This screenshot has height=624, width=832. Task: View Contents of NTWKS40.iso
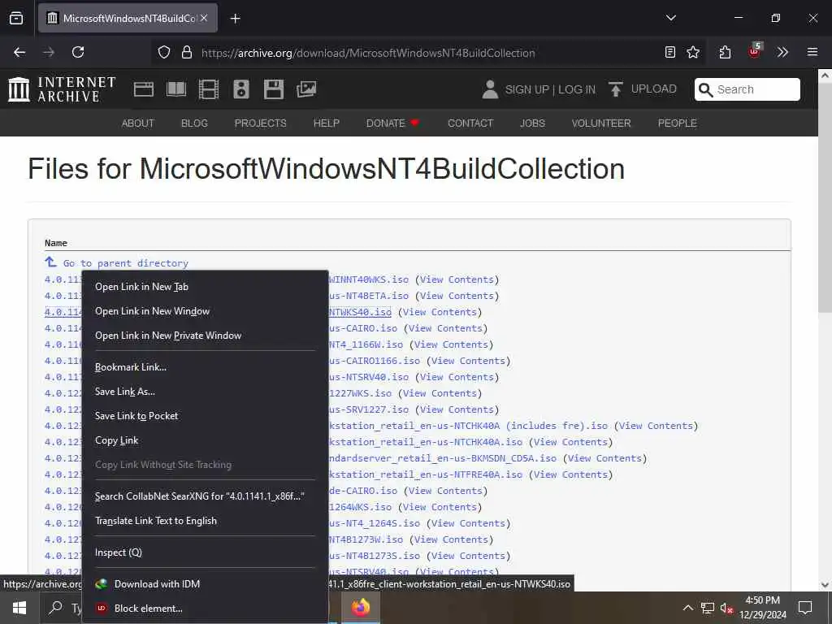click(x=440, y=312)
